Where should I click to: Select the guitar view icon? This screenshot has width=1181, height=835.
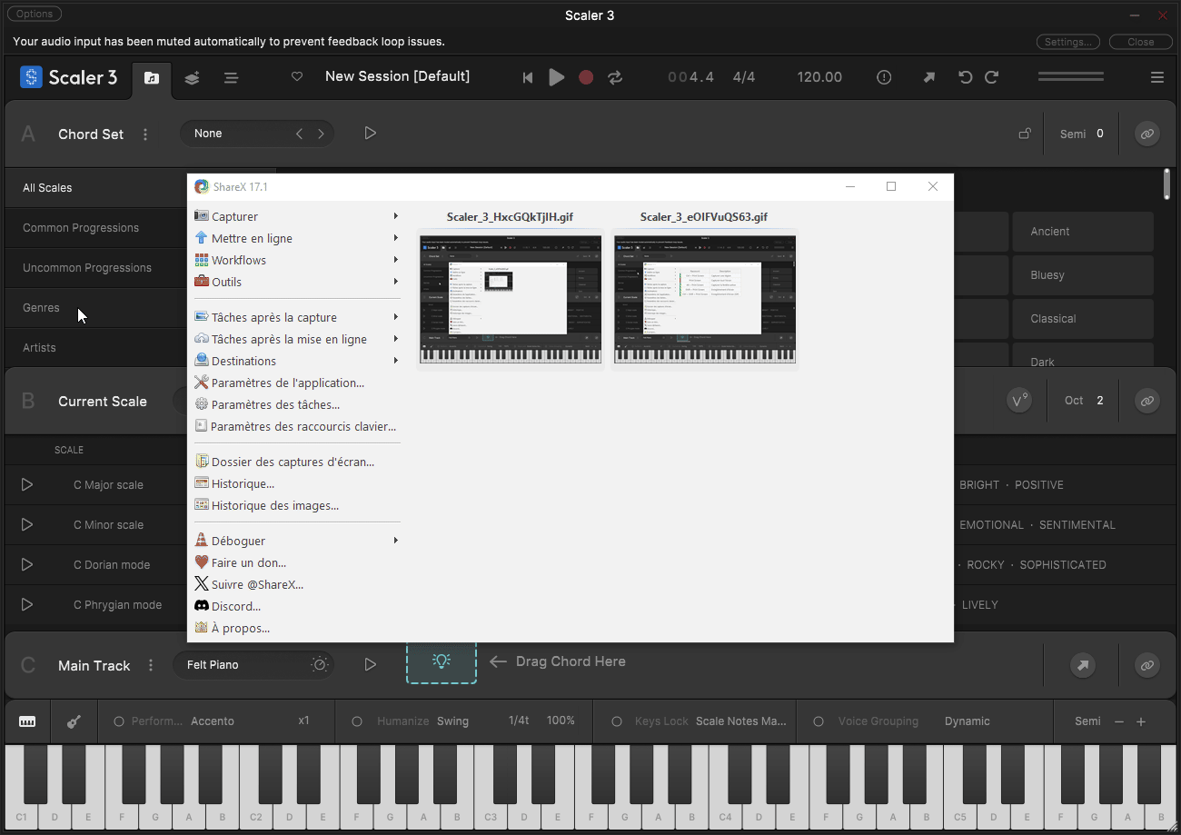(74, 721)
